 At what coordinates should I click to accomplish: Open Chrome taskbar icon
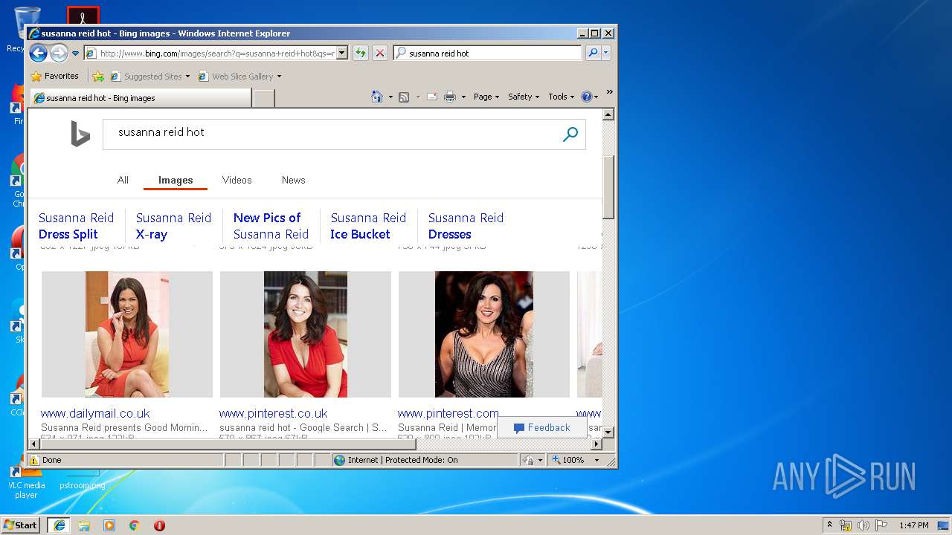[134, 525]
